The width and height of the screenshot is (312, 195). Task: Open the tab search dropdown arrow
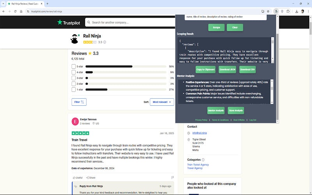pyautogui.click(x=3, y=4)
